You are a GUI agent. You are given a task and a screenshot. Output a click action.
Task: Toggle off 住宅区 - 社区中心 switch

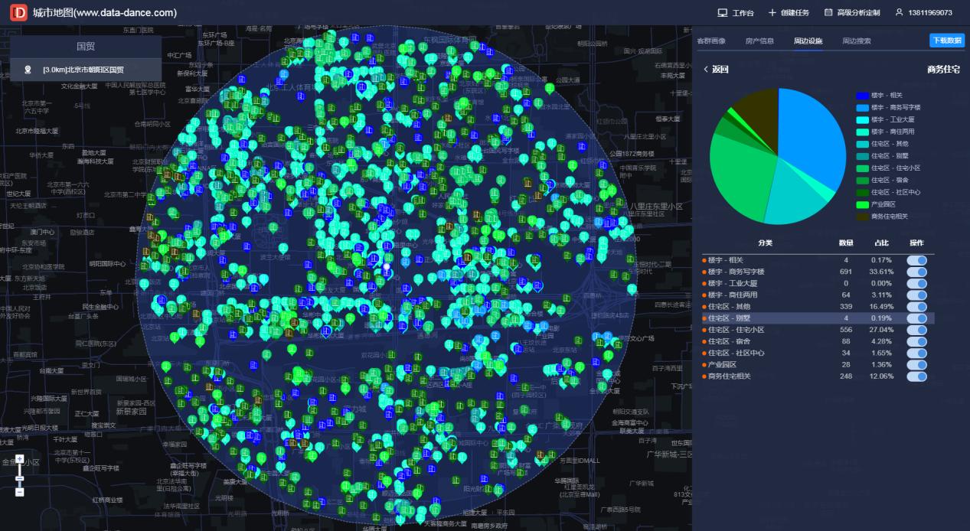tap(916, 353)
